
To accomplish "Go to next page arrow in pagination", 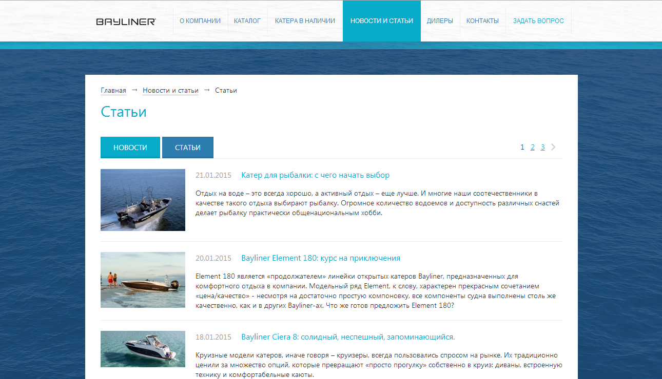I will click(x=553, y=147).
